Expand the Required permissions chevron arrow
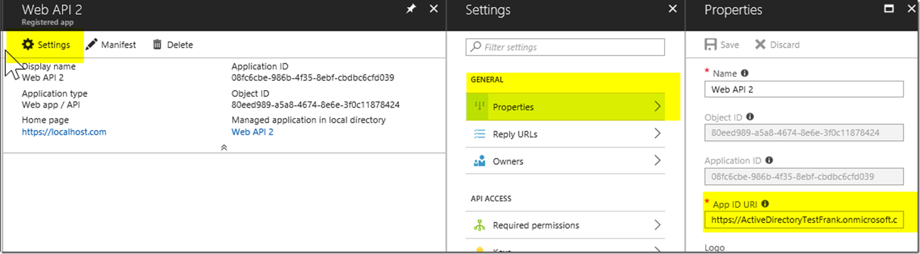 pos(657,225)
